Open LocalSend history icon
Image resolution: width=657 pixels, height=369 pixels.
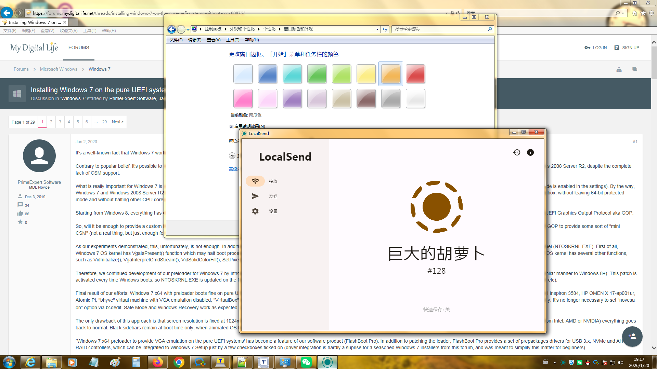pyautogui.click(x=517, y=152)
